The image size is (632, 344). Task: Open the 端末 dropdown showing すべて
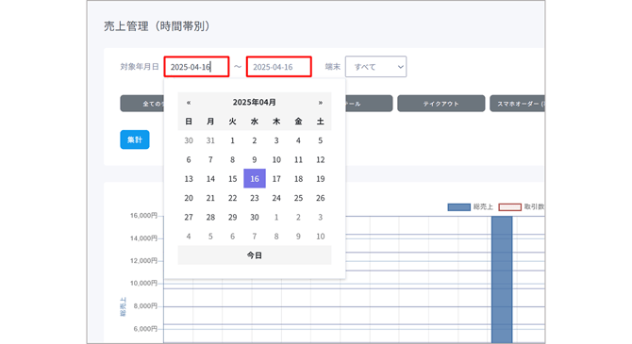375,67
